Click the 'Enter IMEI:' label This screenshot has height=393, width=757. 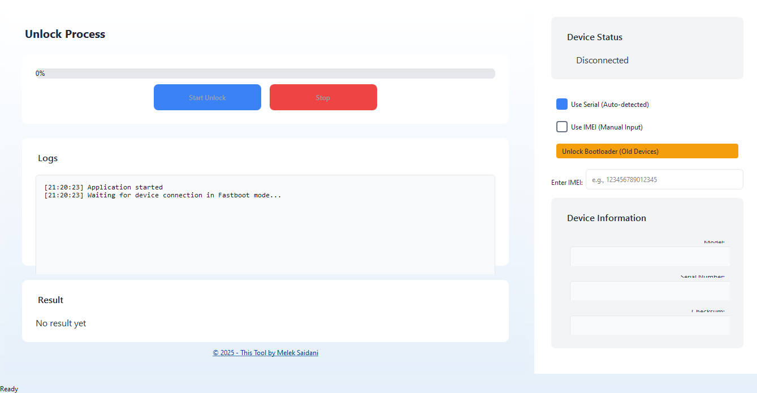pos(567,182)
